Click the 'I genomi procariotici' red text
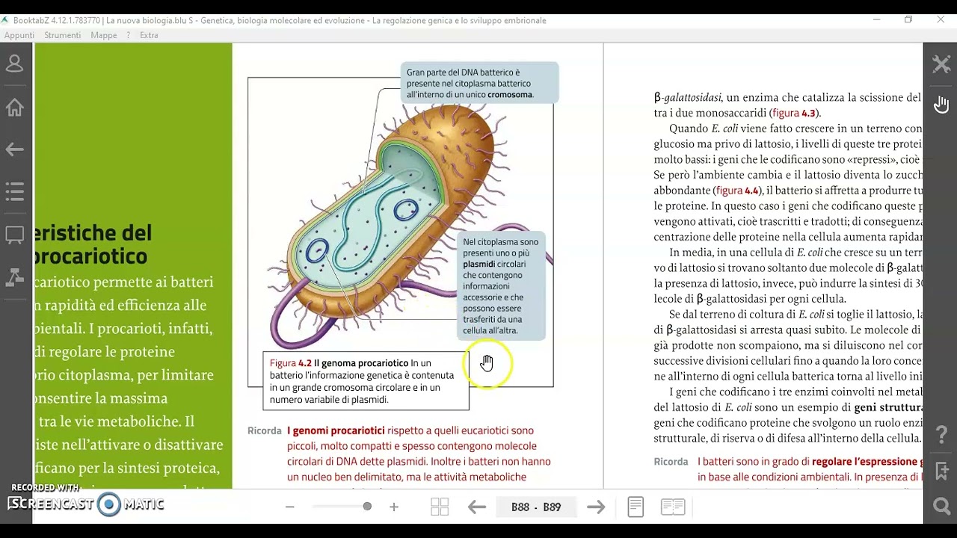 [x=336, y=430]
